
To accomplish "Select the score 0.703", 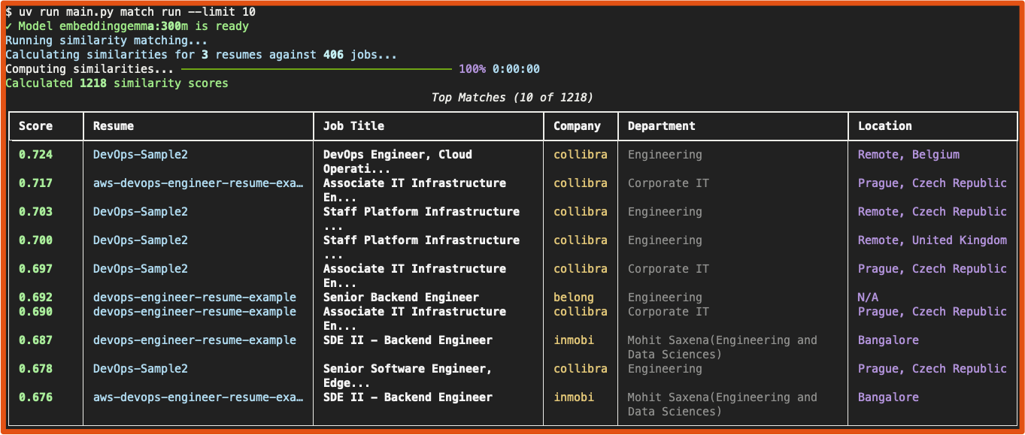I will click(x=35, y=212).
